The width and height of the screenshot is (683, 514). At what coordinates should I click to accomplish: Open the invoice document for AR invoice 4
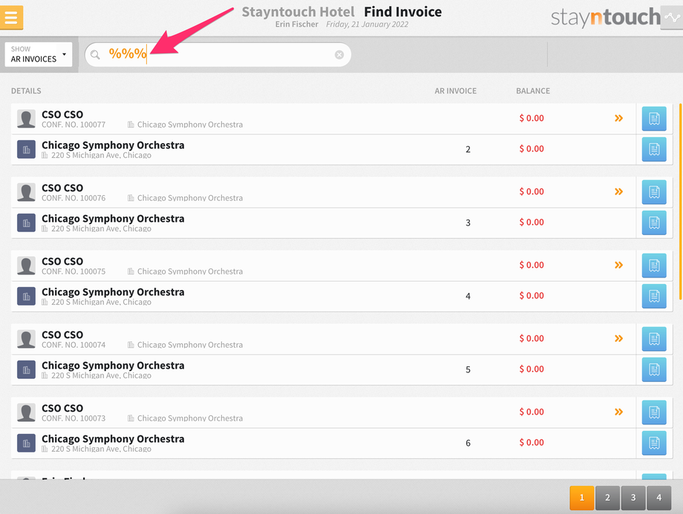click(x=654, y=296)
